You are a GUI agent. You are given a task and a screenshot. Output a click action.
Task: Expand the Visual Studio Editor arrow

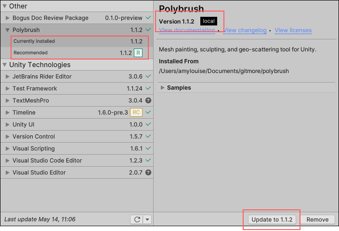coord(8,172)
